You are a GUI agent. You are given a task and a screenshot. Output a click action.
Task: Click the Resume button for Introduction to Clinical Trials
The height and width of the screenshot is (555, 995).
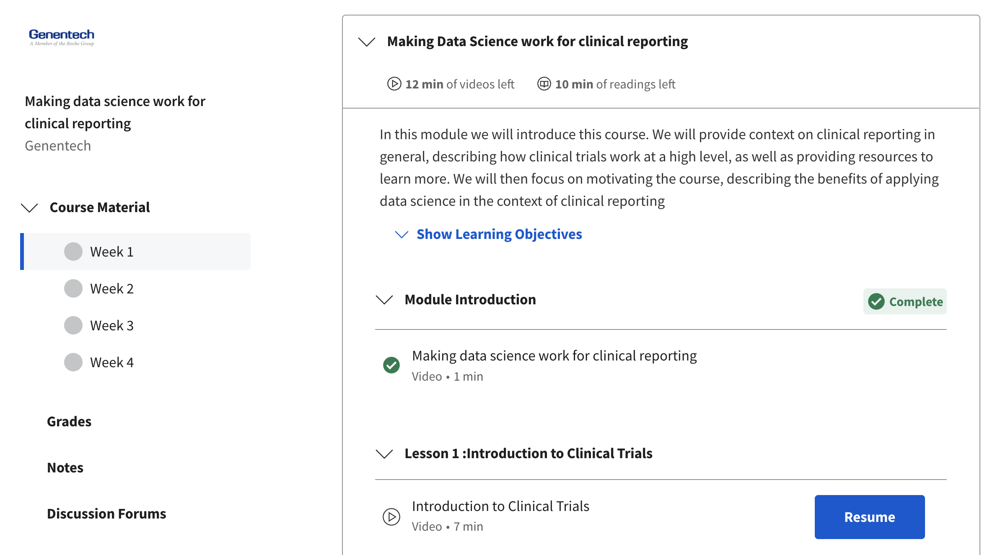click(x=870, y=516)
